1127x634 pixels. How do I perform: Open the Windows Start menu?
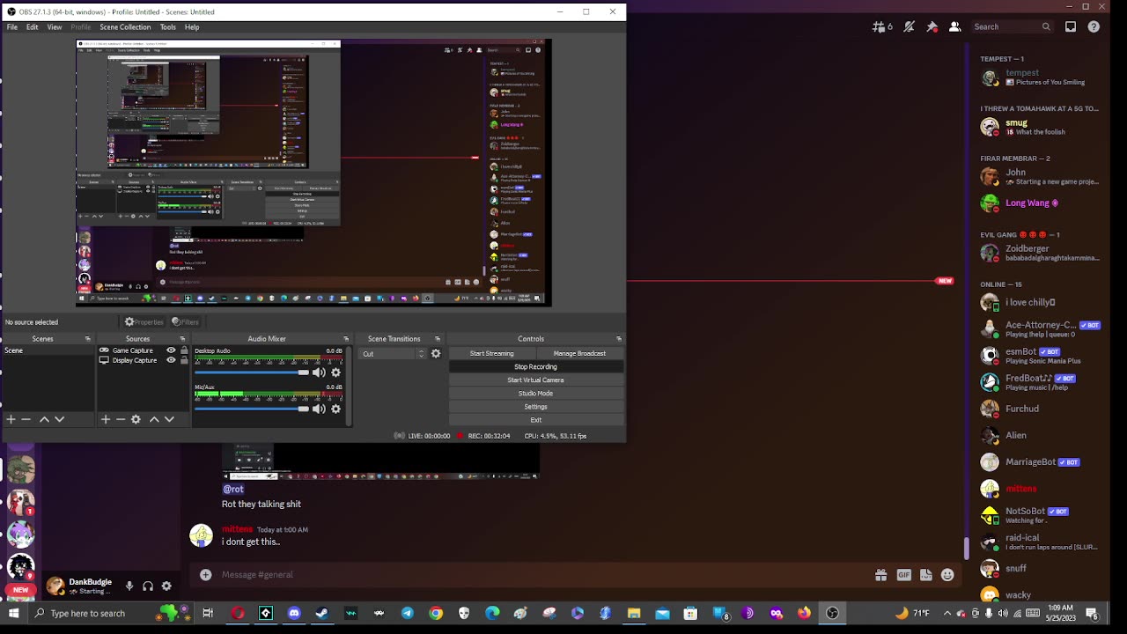coord(14,613)
